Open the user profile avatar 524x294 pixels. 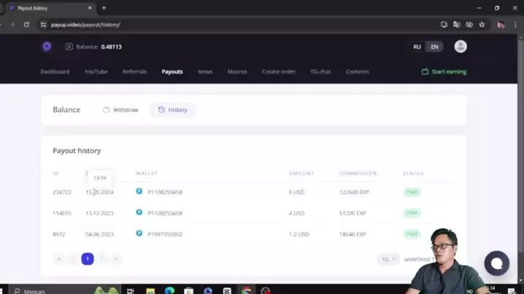click(x=460, y=47)
